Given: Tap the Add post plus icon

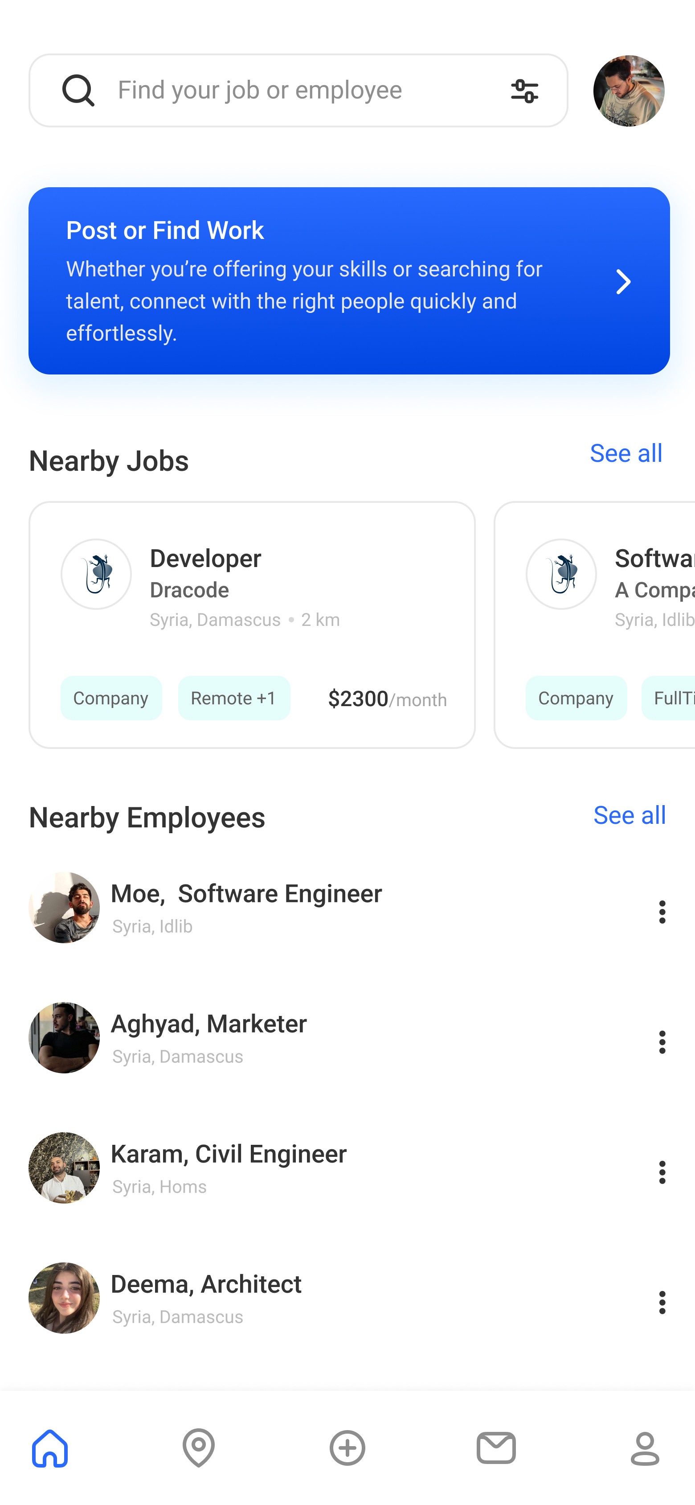Looking at the screenshot, I should pos(347,1448).
